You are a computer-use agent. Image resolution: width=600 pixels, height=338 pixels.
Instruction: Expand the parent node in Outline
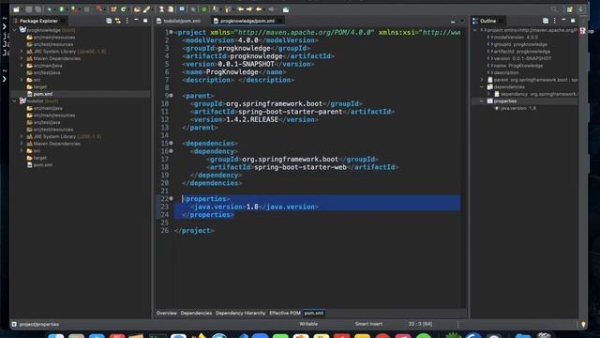tap(482, 80)
